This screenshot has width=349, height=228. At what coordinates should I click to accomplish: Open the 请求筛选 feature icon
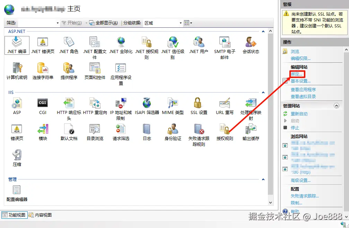pos(121,129)
